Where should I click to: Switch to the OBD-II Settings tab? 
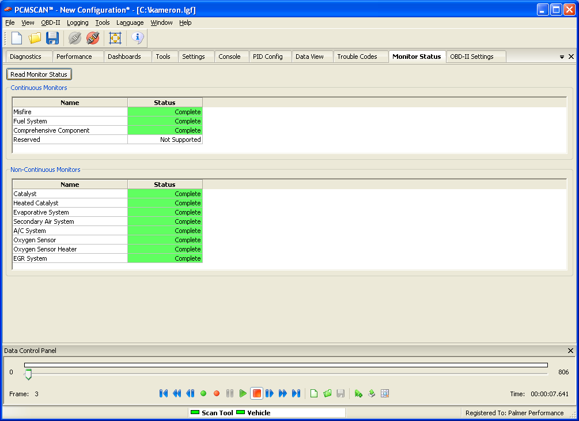(476, 57)
